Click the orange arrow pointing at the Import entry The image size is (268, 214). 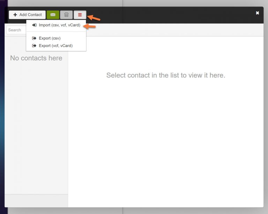(x=91, y=26)
